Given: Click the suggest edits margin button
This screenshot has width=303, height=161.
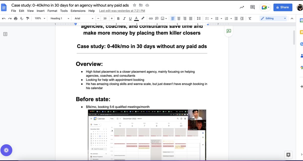Looking at the screenshot, I should pyautogui.click(x=229, y=31).
